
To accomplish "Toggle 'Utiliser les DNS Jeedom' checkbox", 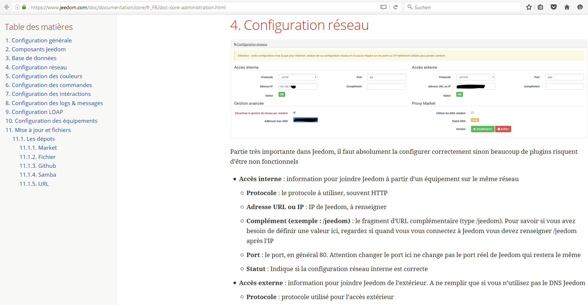I will point(472,112).
